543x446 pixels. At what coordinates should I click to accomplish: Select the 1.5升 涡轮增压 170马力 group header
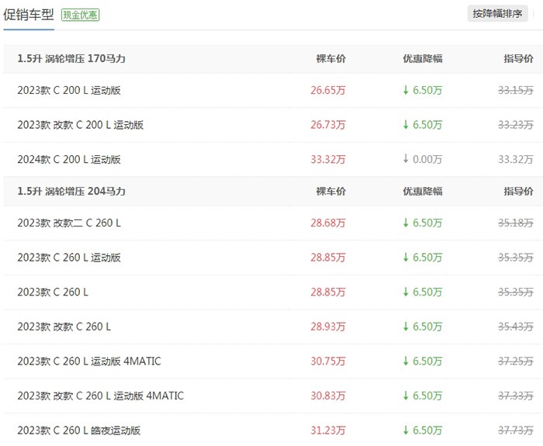71,59
